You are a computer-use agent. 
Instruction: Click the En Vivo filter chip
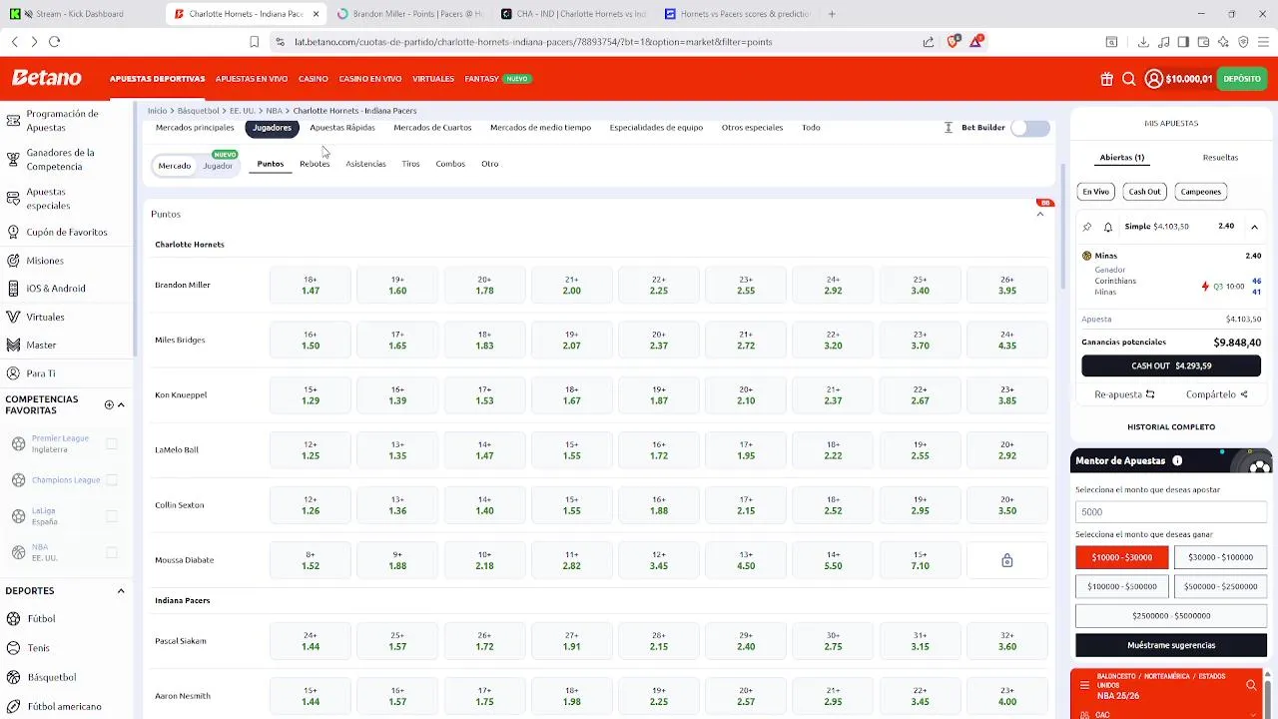[x=1095, y=192]
